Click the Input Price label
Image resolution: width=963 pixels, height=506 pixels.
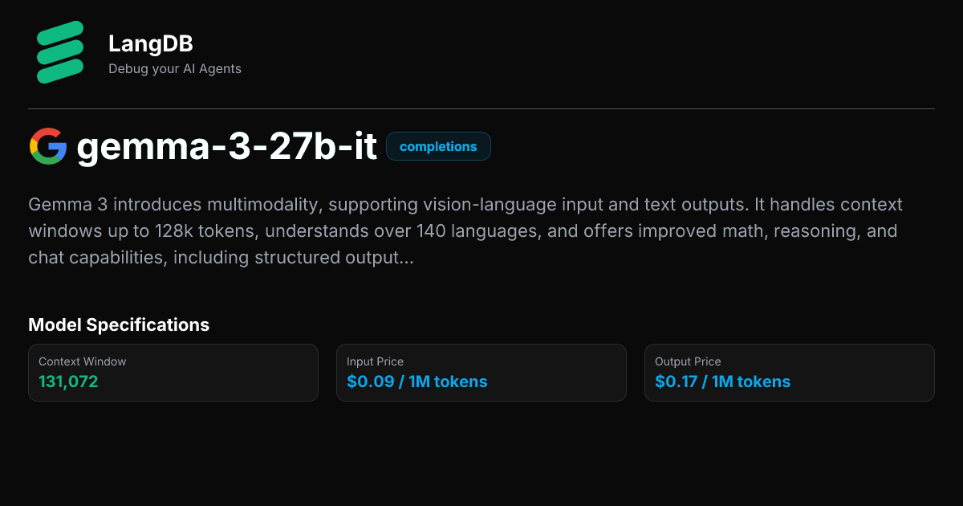(375, 361)
